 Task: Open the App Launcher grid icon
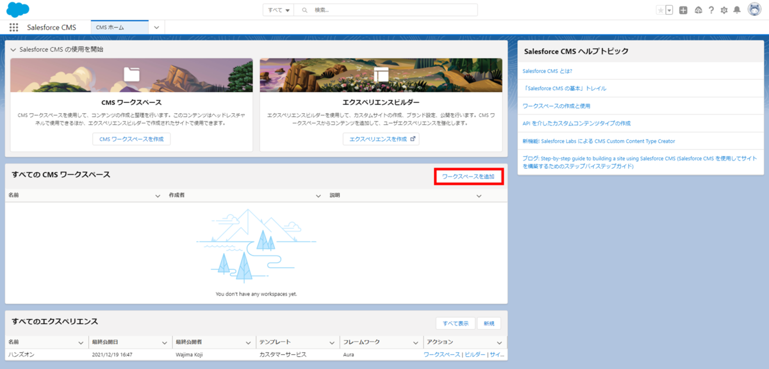(14, 27)
